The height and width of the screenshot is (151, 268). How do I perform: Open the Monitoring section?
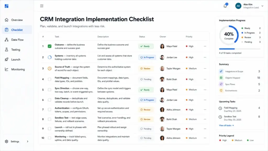tap(17, 69)
